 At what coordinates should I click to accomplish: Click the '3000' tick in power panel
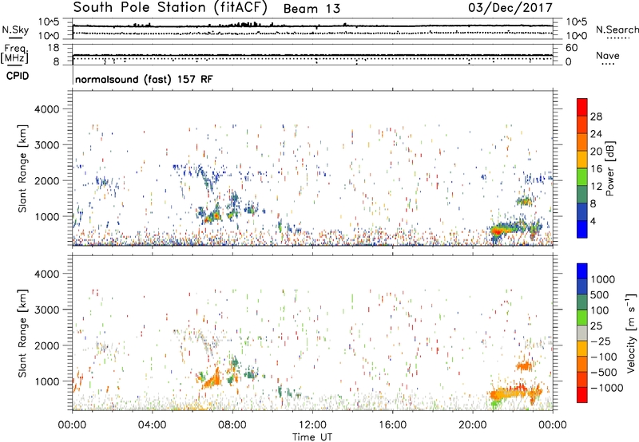(x=47, y=145)
